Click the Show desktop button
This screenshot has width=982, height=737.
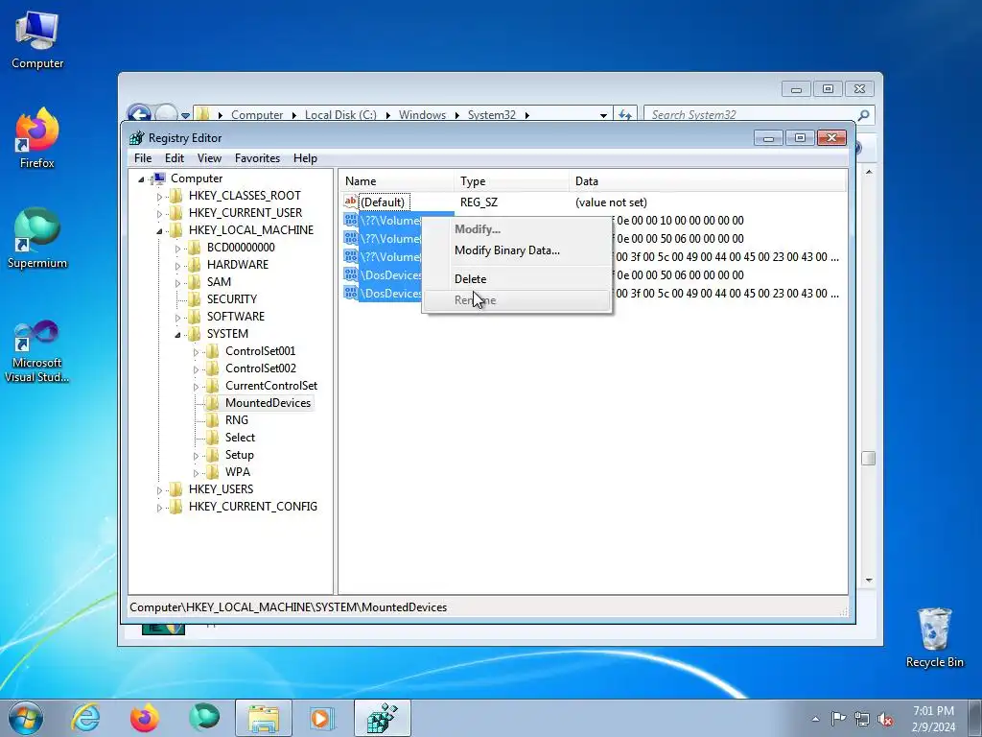pos(975,718)
